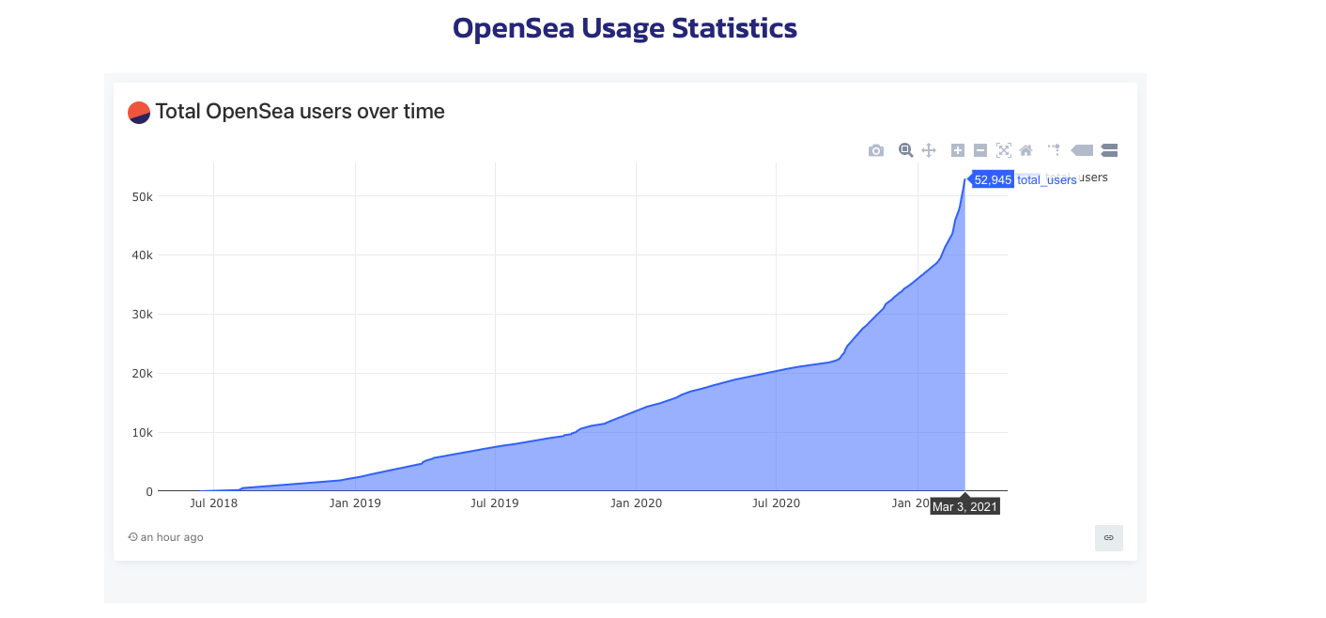The image size is (1326, 618).
Task: Click the 'an hour ago' refresh timestamp
Action: coord(166,537)
